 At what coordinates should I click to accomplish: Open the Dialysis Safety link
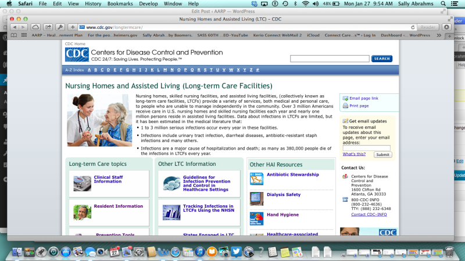click(x=284, y=194)
